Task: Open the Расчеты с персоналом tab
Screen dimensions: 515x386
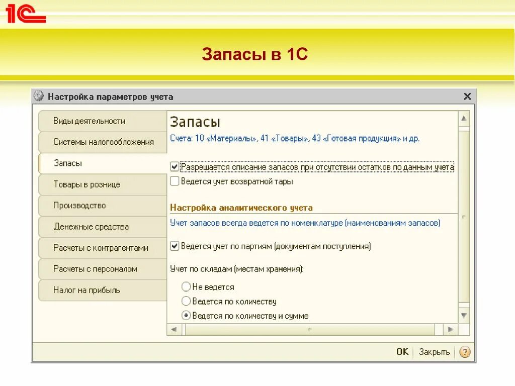Action: [x=103, y=269]
